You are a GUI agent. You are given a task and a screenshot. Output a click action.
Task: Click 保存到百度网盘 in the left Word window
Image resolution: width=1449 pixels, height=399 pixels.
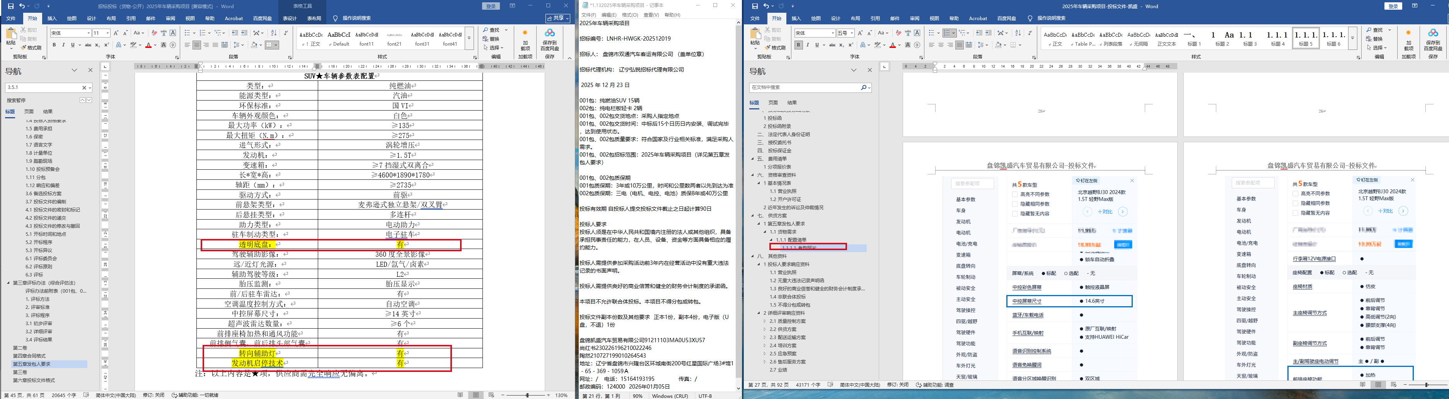[550, 39]
